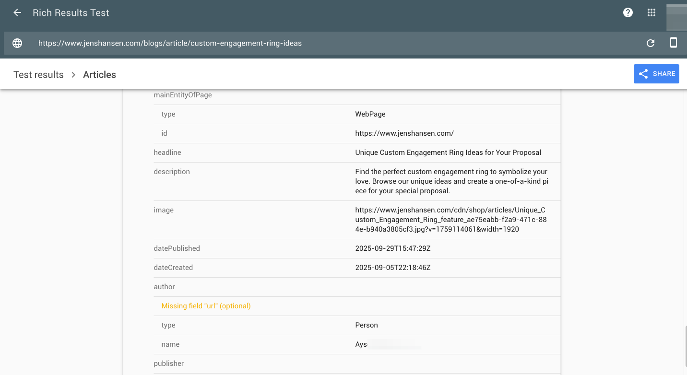687x375 pixels.
Task: Select the smartphone rendering icon
Action: click(674, 43)
